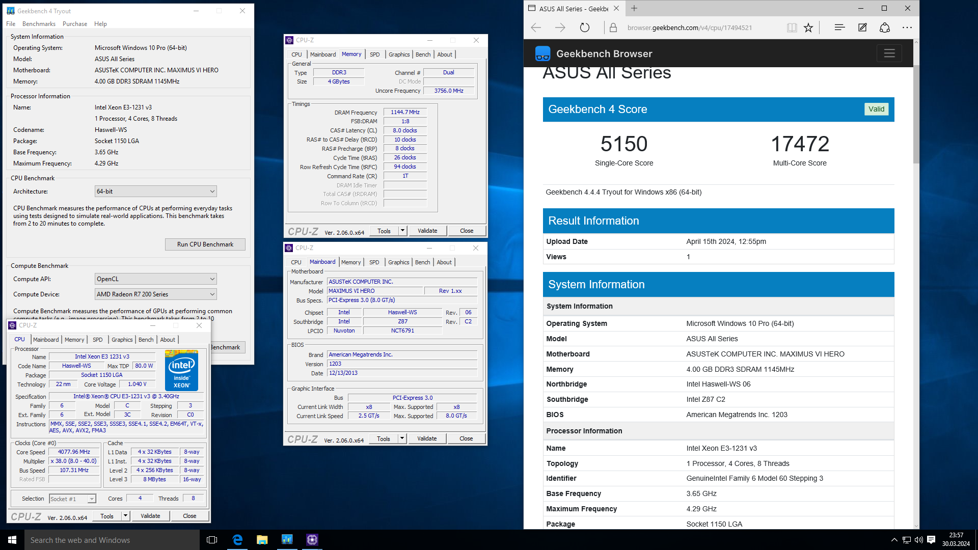Image resolution: width=978 pixels, height=550 pixels.
Task: Open the network tray icon
Action: tap(907, 540)
